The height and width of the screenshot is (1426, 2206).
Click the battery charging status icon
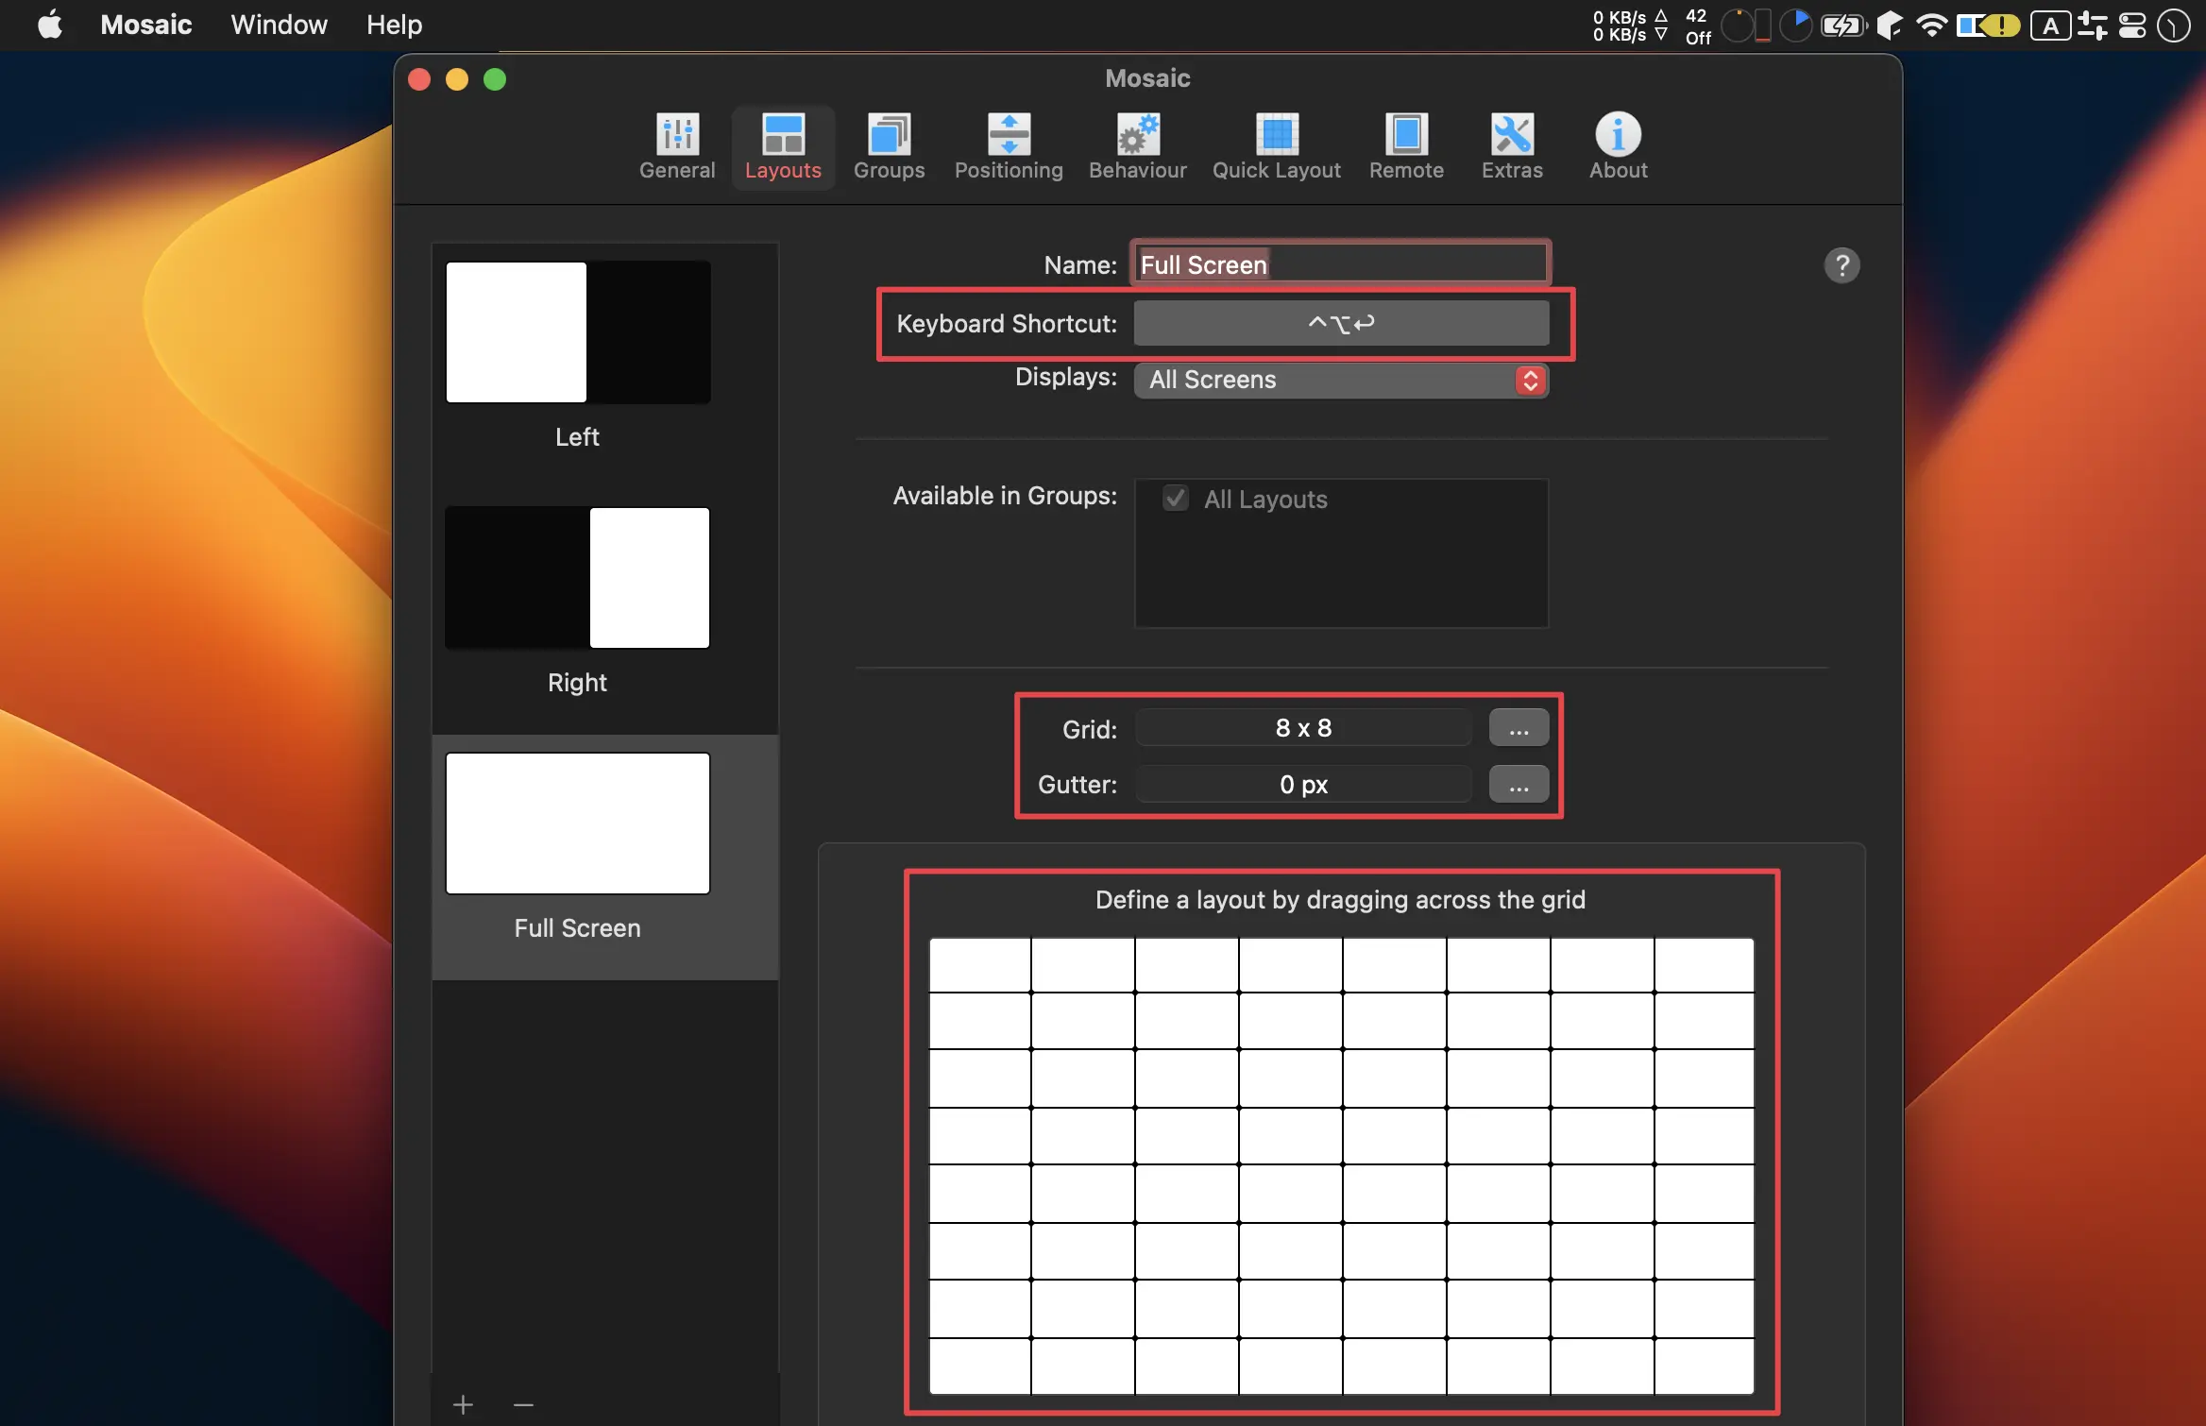(1843, 25)
